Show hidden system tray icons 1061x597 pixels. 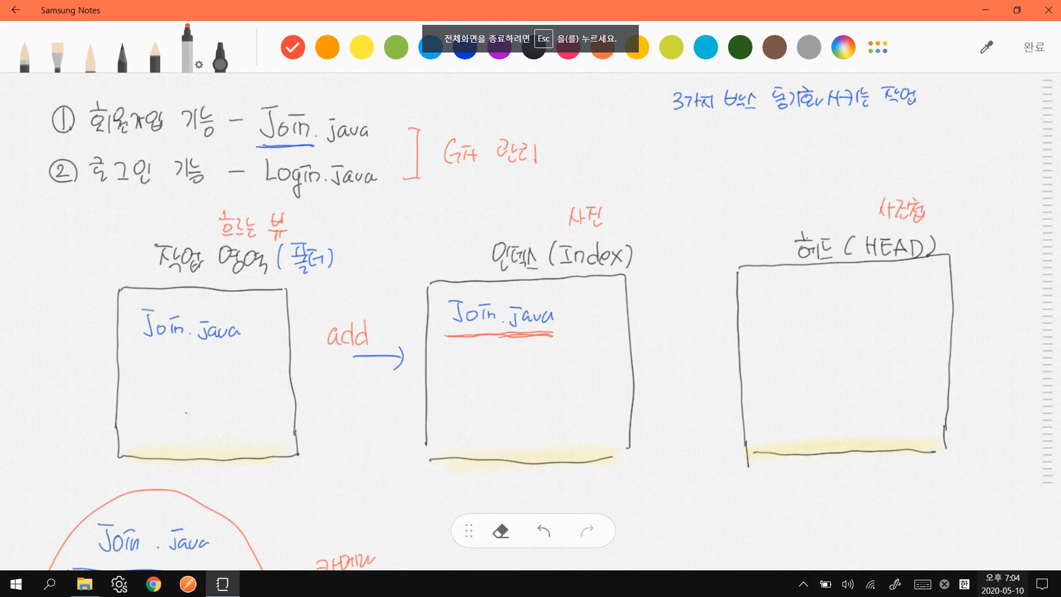[x=803, y=584]
